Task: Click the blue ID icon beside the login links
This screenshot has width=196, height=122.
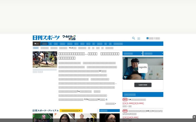Action: coord(147,38)
